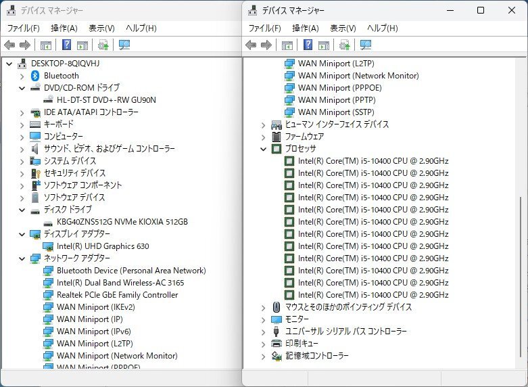
Task: Click the 印刷キュー printer icon
Action: (x=276, y=344)
